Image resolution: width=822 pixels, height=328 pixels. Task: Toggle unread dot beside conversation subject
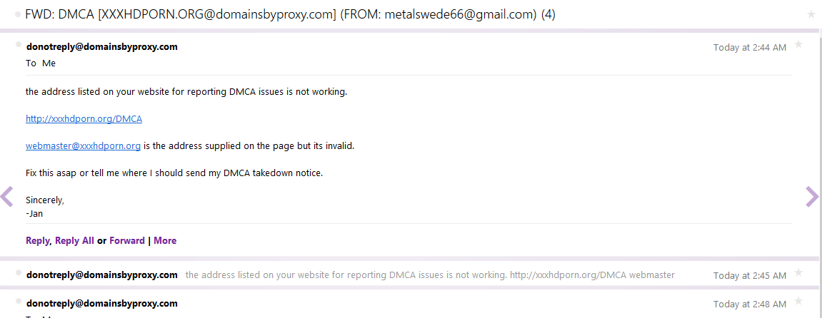pos(18,14)
